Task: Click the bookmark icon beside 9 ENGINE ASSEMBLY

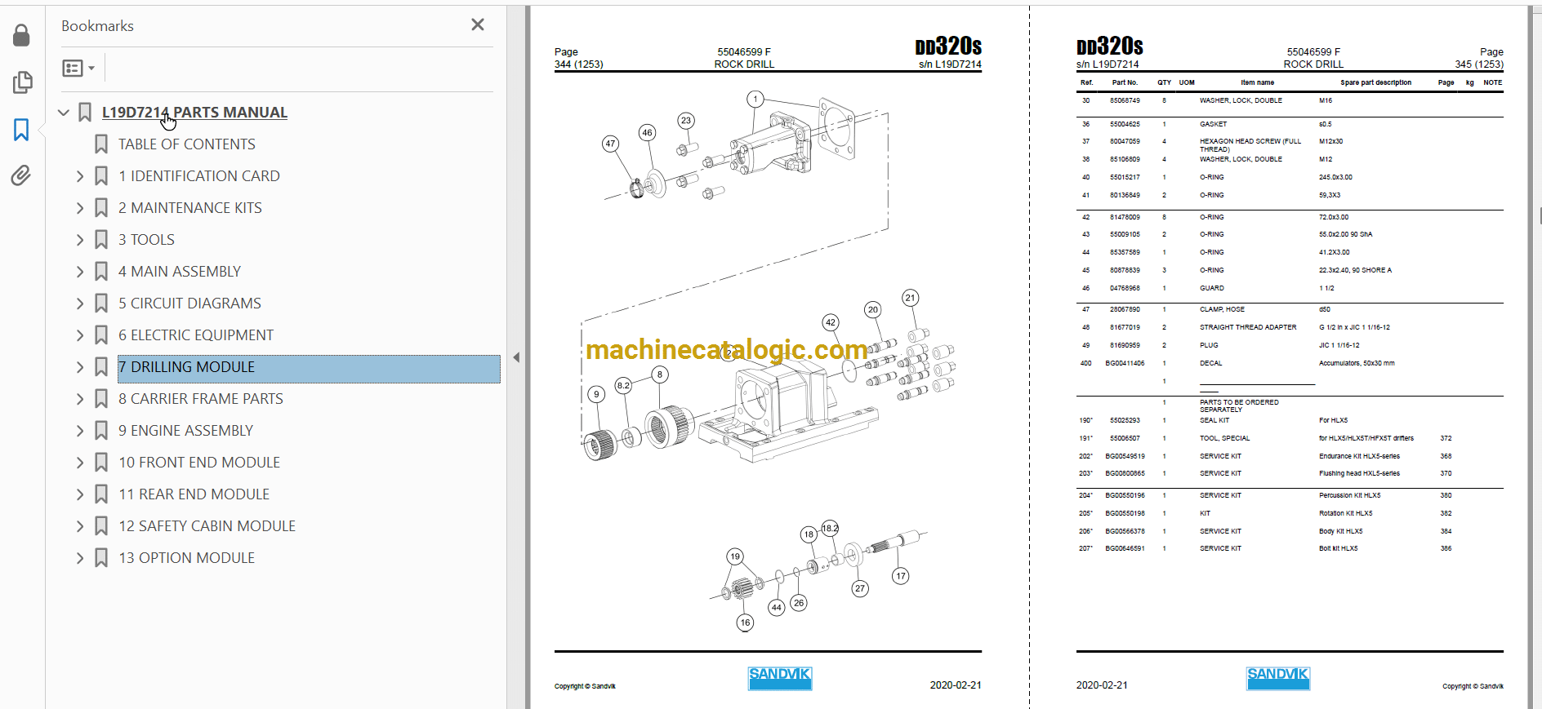Action: click(x=101, y=431)
